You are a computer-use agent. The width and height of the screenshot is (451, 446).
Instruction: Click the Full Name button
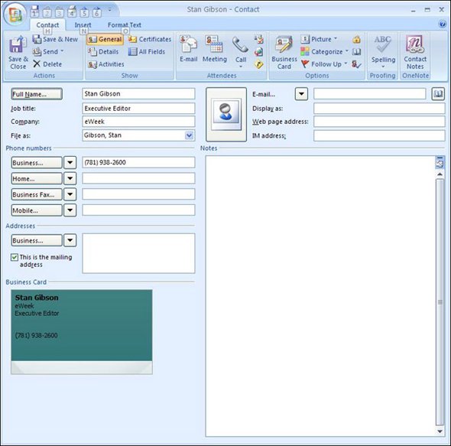37,94
